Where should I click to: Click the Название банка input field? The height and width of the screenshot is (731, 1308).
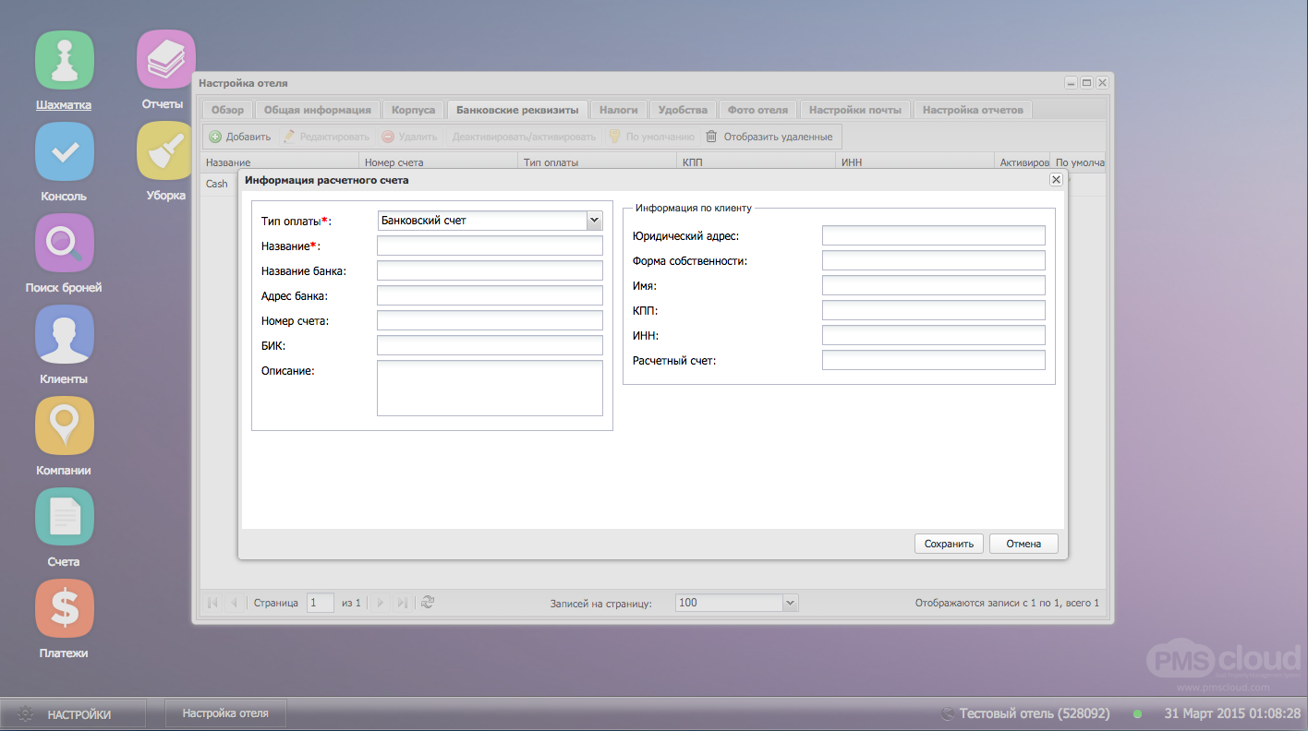490,270
